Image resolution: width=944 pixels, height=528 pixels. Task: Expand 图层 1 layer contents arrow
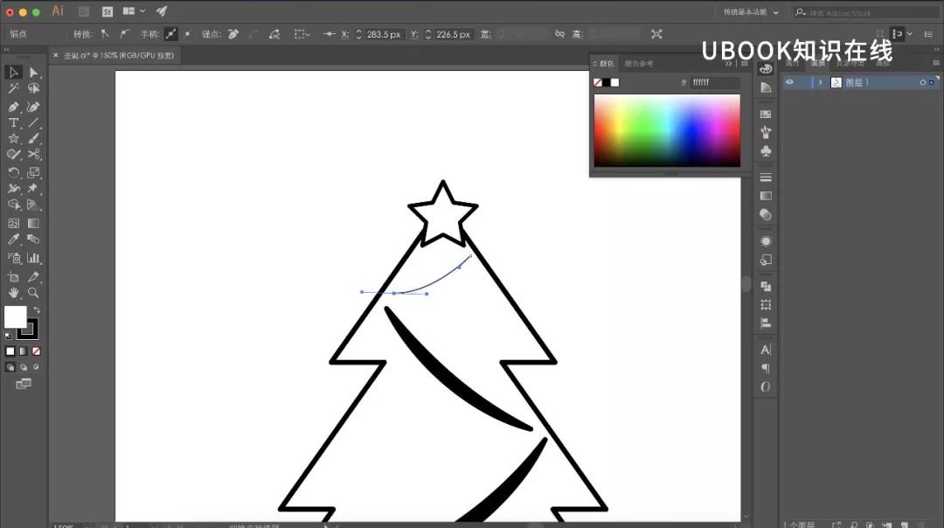(820, 82)
